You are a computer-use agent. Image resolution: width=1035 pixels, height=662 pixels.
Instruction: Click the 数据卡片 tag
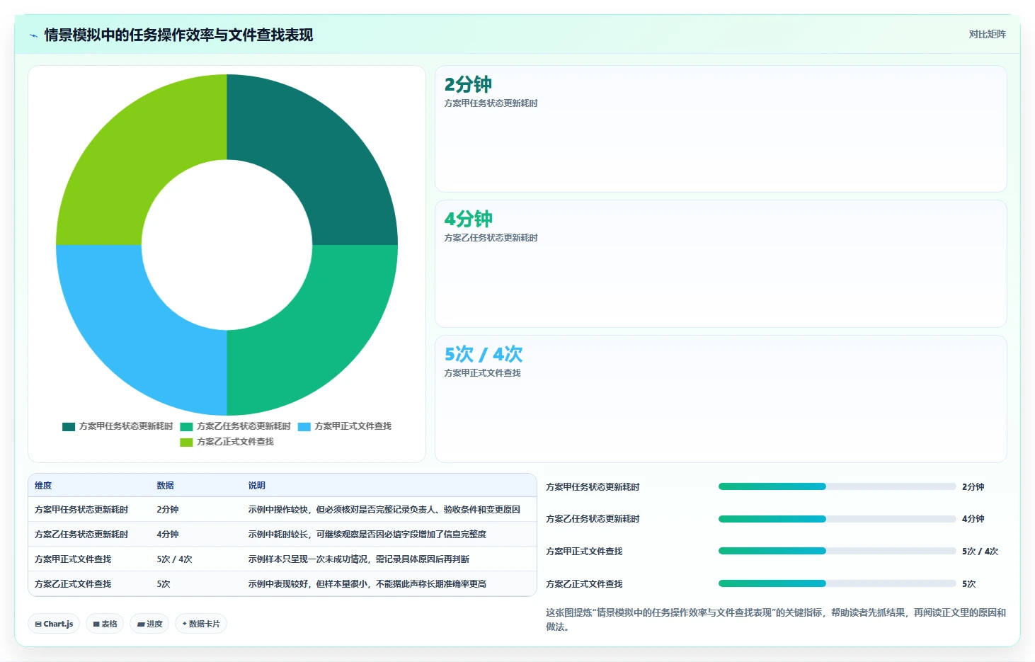pos(201,624)
